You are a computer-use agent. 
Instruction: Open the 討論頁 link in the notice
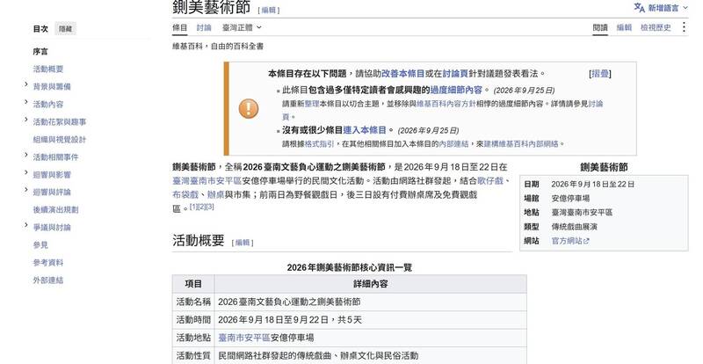[x=455, y=74]
